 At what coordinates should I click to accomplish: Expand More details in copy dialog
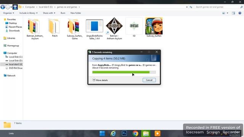pos(100,80)
